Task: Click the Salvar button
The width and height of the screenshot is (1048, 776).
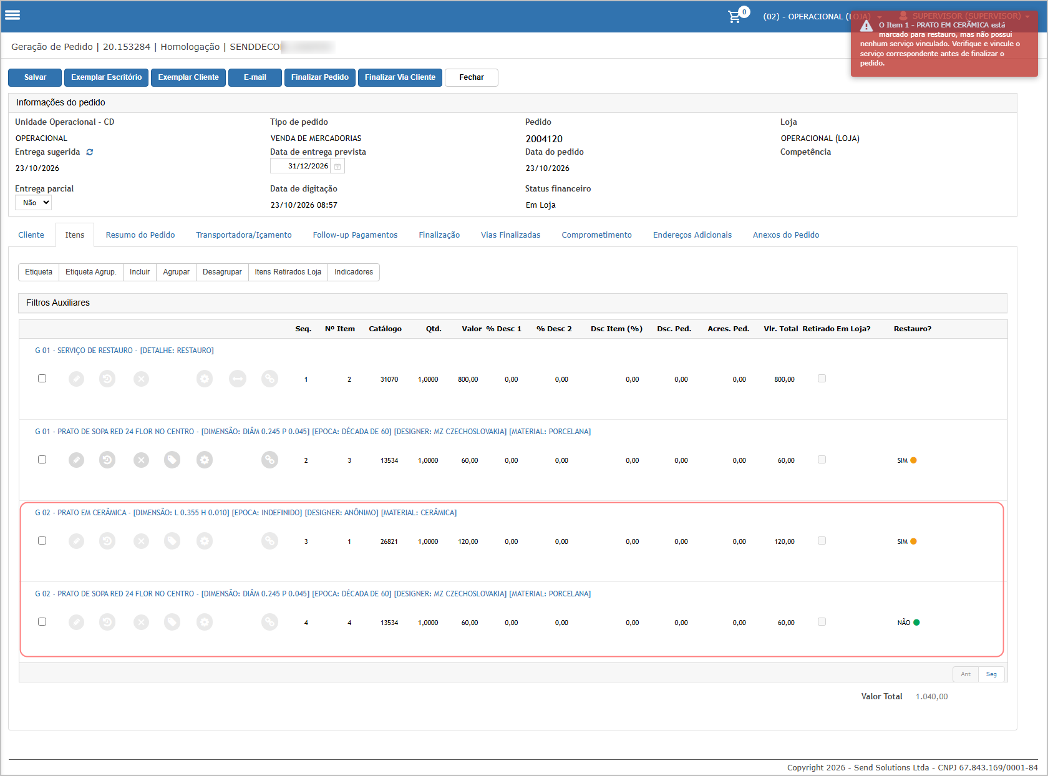Action: 35,77
